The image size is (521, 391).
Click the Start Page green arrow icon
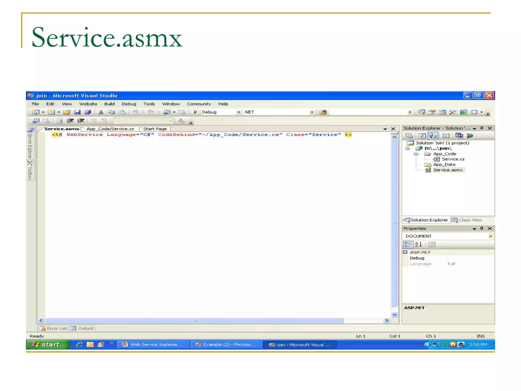pos(464,112)
